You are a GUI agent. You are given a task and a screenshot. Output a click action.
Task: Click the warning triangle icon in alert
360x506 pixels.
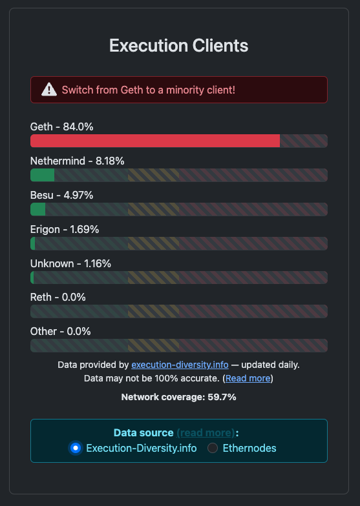point(49,90)
